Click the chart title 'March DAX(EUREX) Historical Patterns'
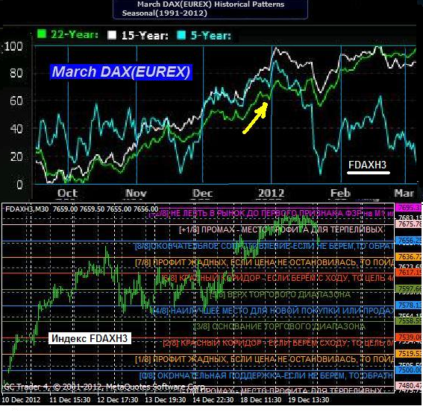 click(x=210, y=4)
